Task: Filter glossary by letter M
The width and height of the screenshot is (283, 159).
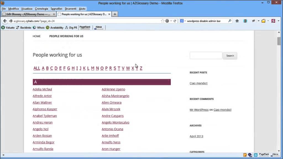Action: click(93, 68)
